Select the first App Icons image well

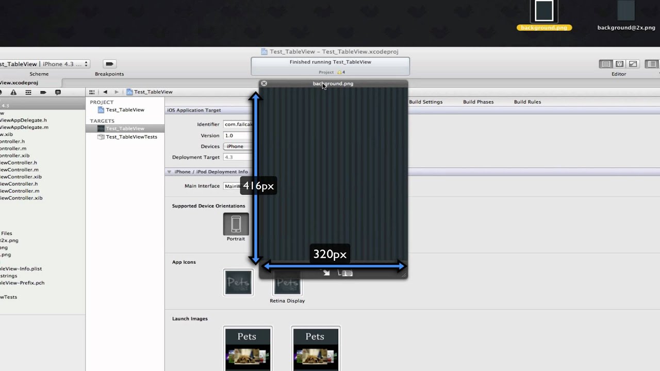[238, 282]
